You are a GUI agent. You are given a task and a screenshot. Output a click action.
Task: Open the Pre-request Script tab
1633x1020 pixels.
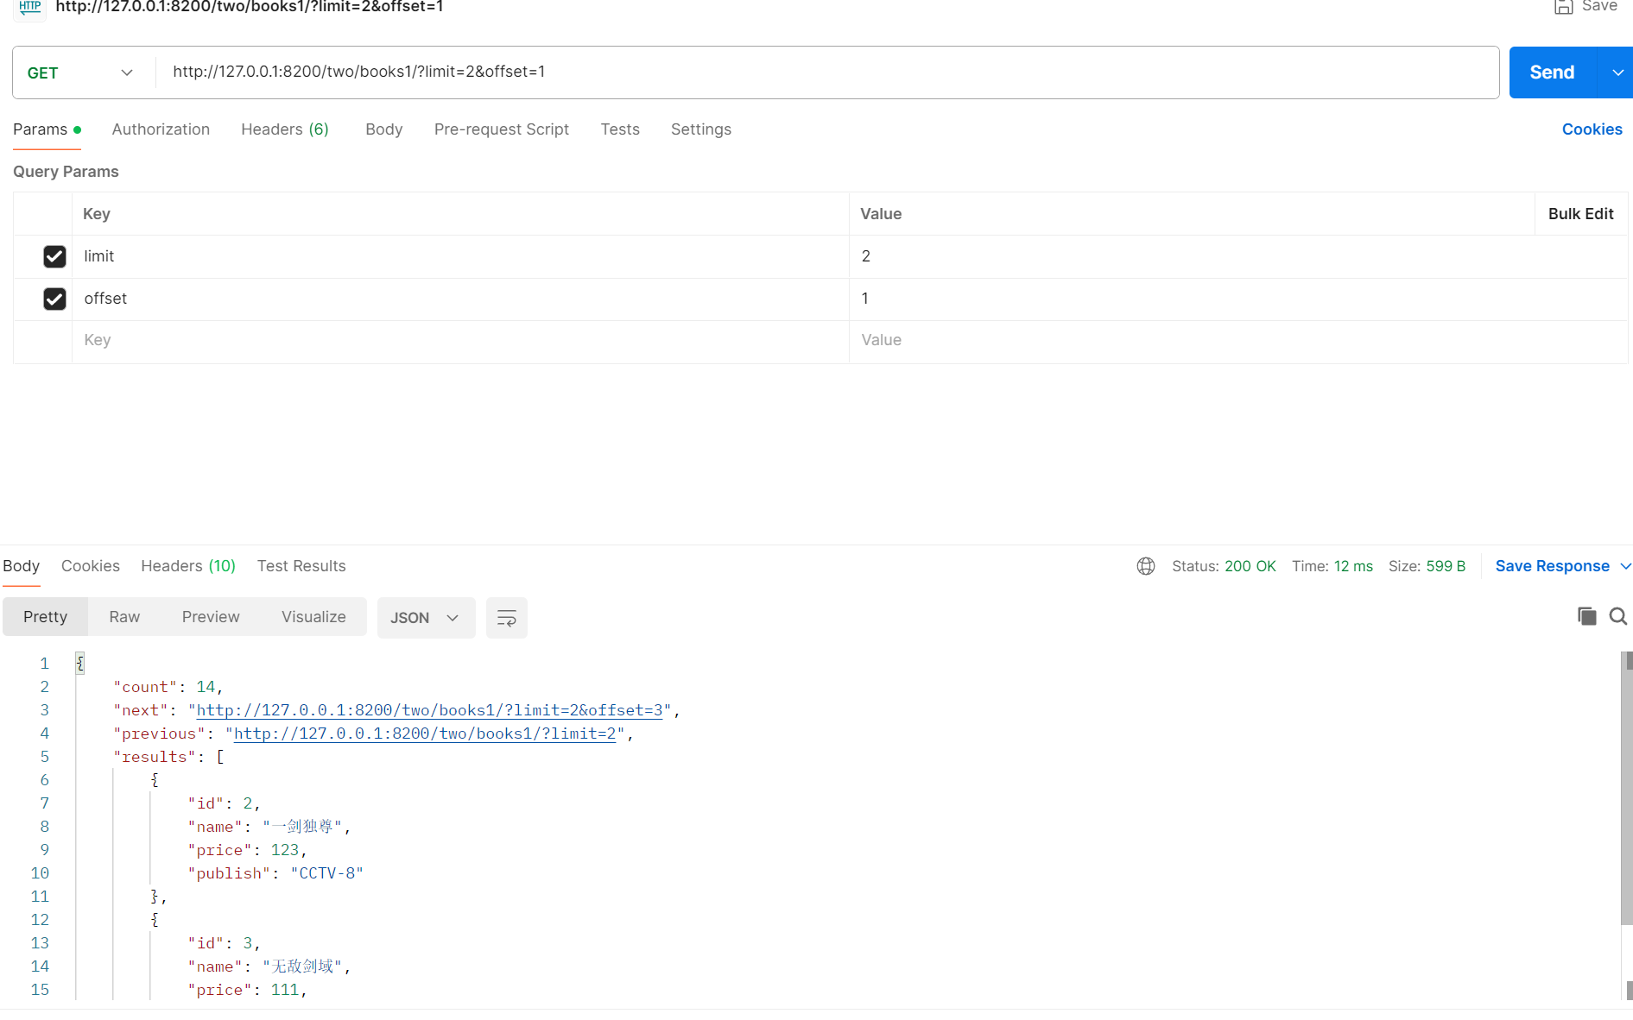(x=502, y=129)
